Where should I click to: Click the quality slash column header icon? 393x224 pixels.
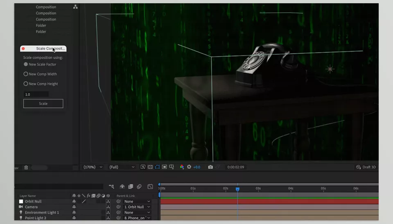(x=84, y=196)
